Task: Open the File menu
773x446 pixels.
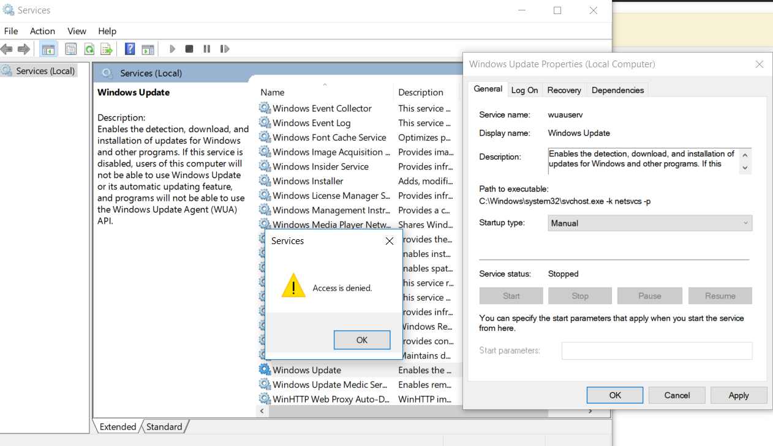Action: tap(11, 31)
